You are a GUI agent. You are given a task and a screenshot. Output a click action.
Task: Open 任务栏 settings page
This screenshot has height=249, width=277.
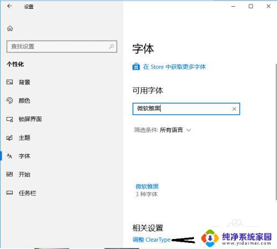coord(27,193)
